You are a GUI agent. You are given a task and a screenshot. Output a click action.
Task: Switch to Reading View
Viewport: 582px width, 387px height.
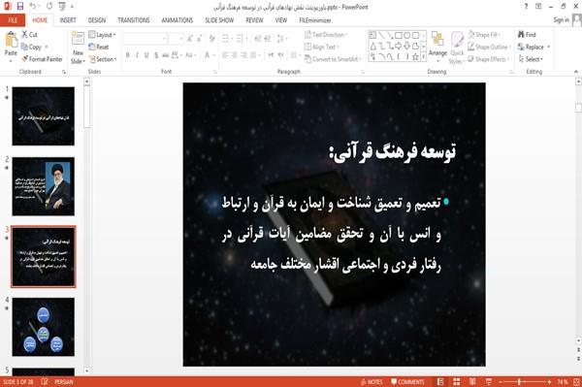[x=472, y=381]
